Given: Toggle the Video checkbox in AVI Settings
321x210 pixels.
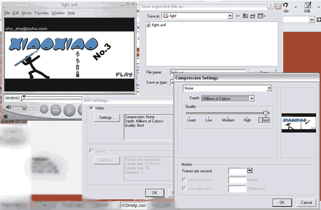Looking at the screenshot, I should tap(91, 108).
